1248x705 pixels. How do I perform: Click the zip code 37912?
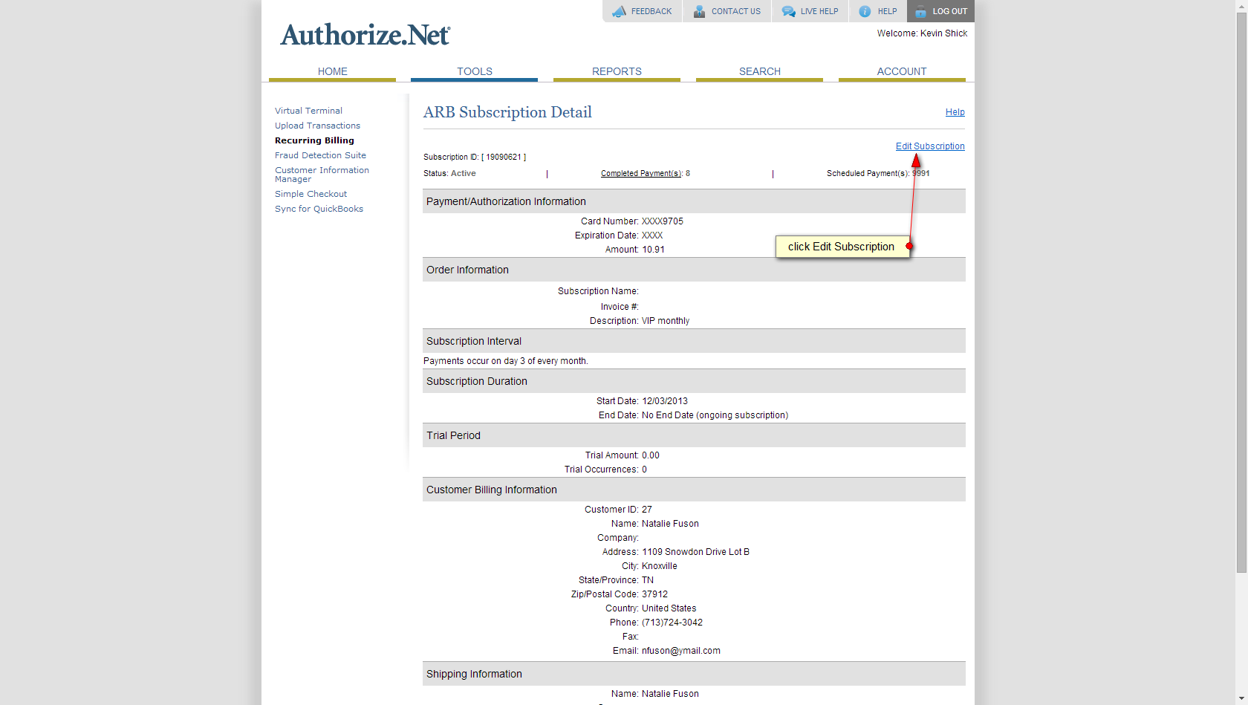pos(654,594)
